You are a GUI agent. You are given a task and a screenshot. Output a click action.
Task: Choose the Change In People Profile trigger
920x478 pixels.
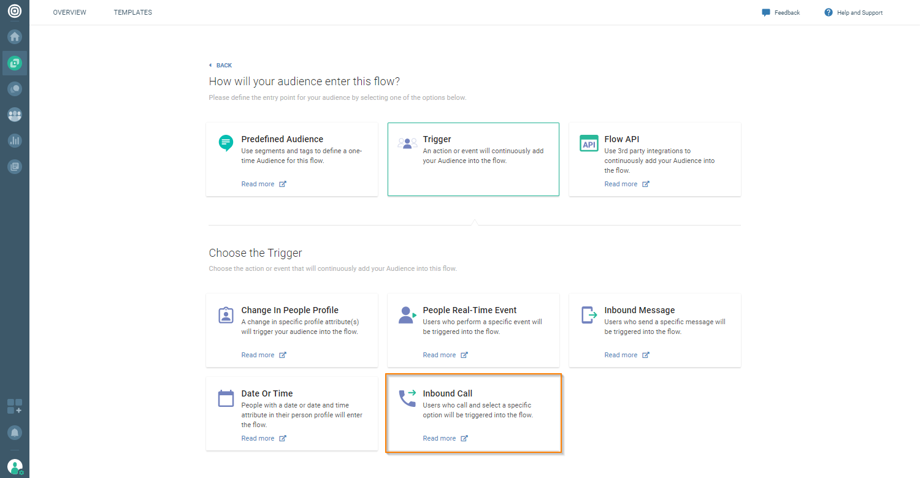[292, 329]
